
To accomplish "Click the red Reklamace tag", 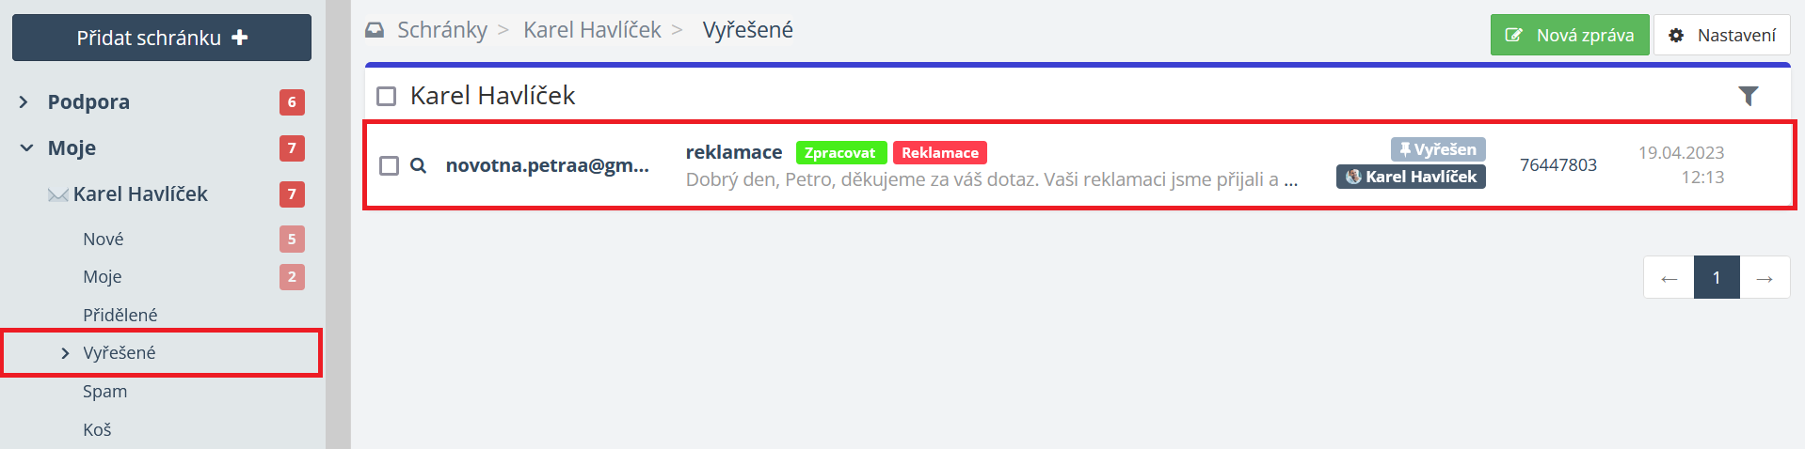I will point(939,153).
